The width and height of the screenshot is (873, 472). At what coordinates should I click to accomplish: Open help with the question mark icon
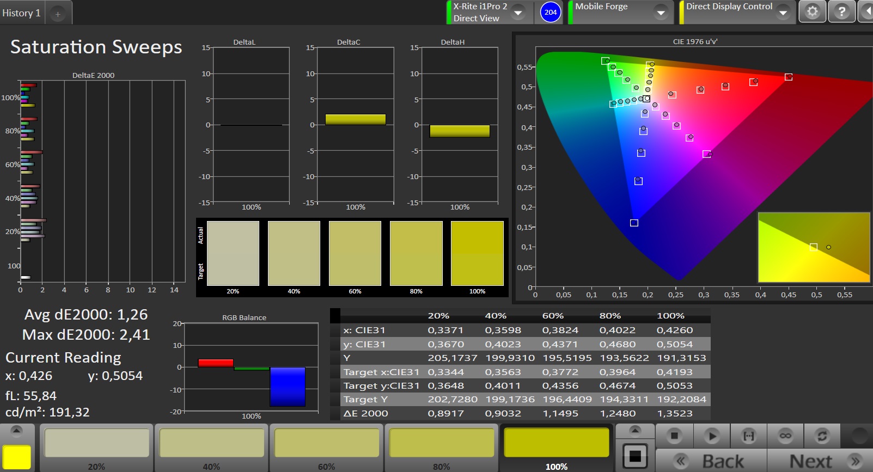[x=841, y=11]
